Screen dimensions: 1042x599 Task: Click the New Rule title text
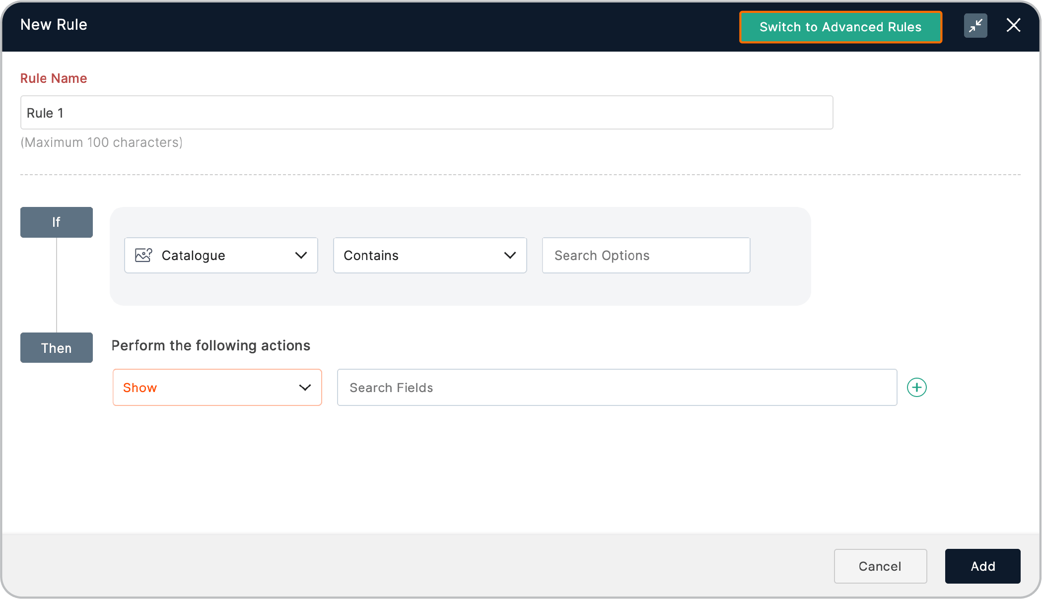(54, 25)
